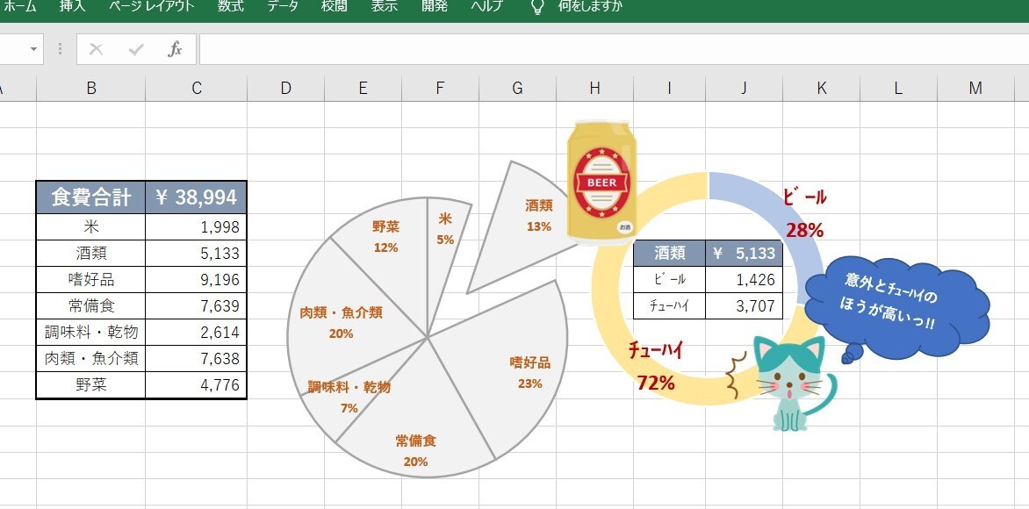1029x509 pixels.
Task: Open the fx Insert Function dialog
Action: [175, 49]
